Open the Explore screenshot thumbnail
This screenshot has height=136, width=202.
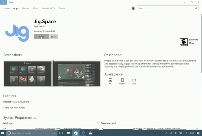tap(28, 74)
